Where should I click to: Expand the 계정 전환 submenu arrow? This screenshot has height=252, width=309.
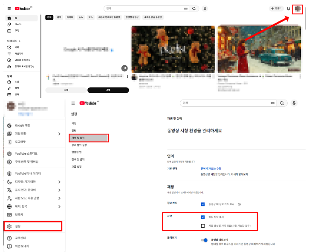coord(59,134)
